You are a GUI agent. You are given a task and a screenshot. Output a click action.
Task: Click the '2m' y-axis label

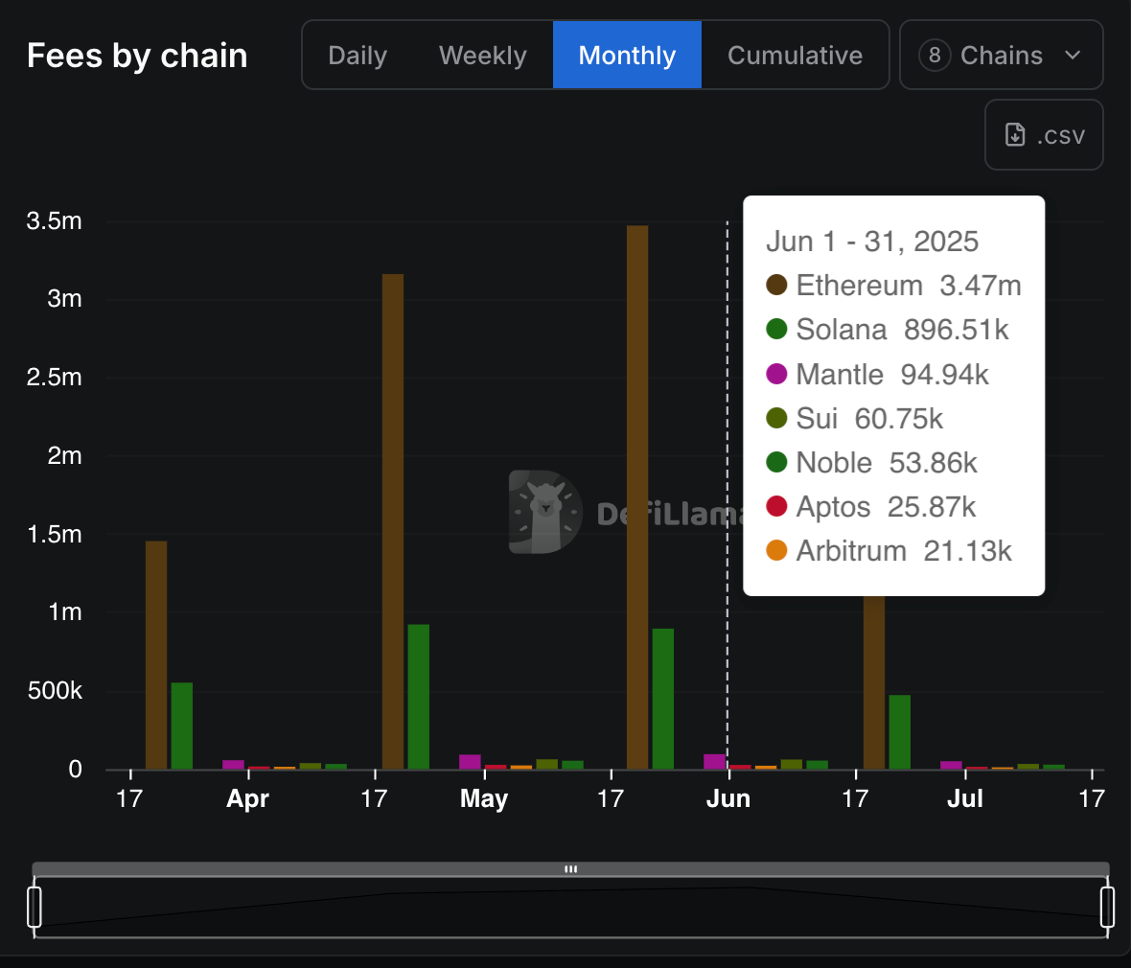click(64, 456)
